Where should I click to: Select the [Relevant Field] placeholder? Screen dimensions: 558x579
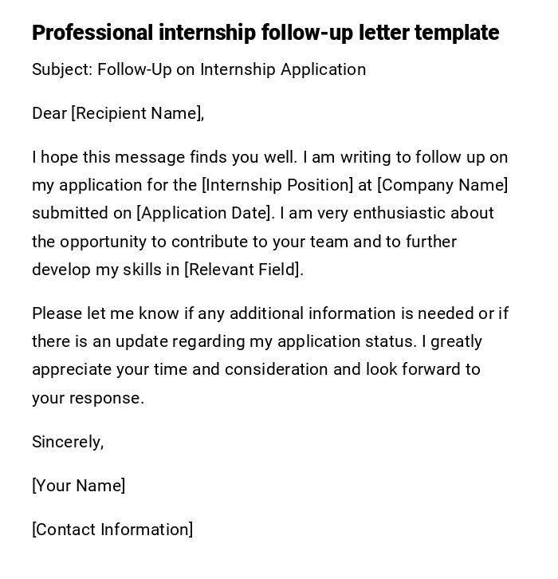coord(243,270)
